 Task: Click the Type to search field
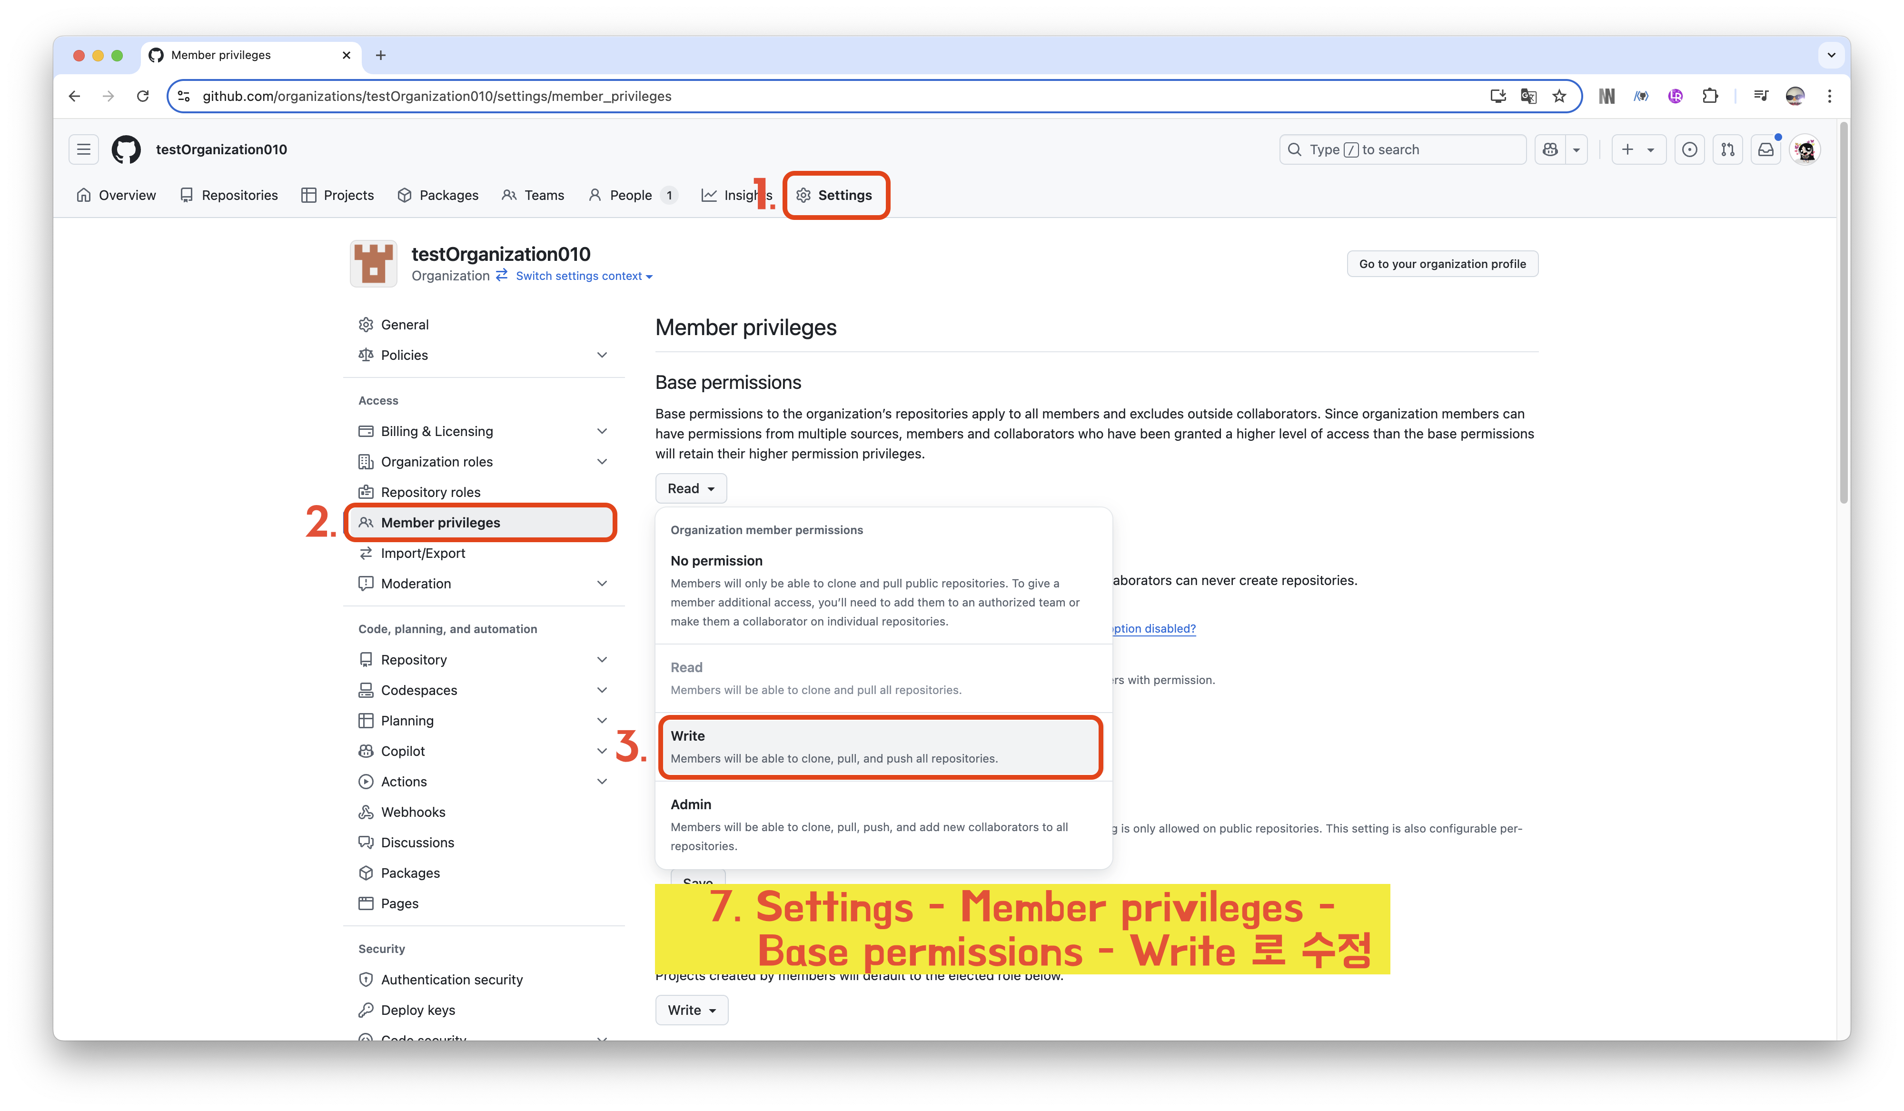1402,149
